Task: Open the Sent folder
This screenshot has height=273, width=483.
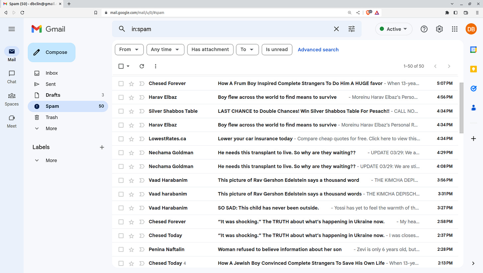Action: point(68,84)
